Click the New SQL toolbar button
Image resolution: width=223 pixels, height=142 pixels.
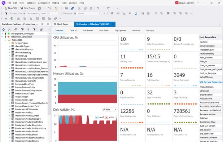(11, 8)
